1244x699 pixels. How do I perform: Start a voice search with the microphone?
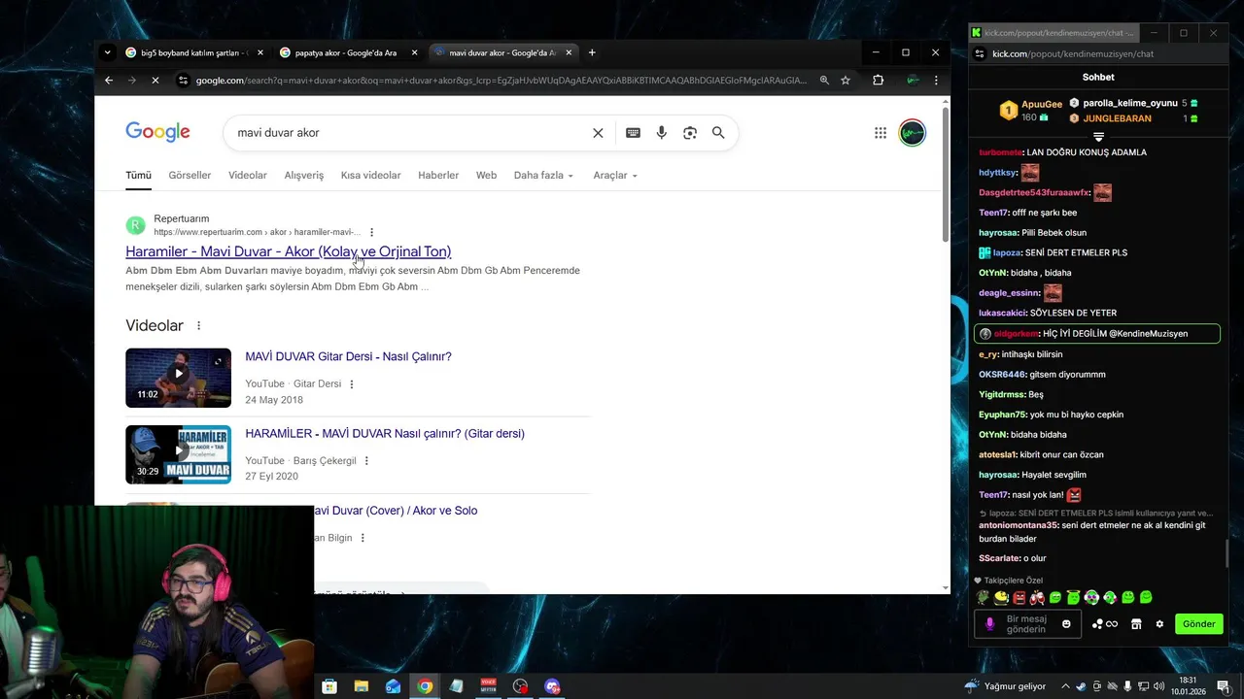point(661,133)
